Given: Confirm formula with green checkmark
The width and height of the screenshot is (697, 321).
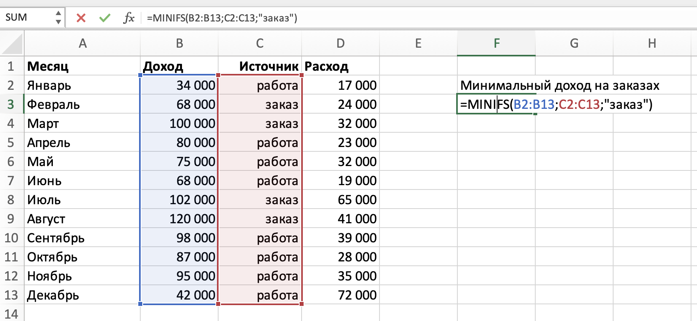Looking at the screenshot, I should point(105,18).
